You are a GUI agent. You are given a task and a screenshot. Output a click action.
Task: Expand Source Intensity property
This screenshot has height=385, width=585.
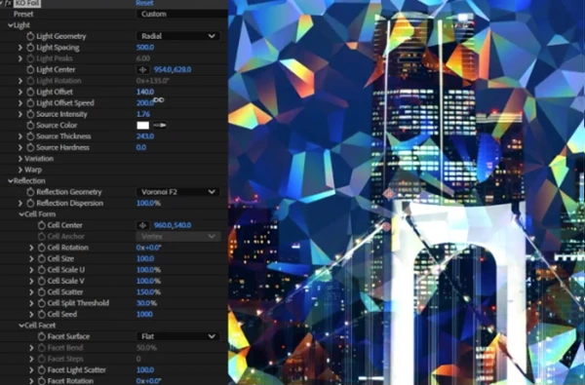[x=20, y=114]
